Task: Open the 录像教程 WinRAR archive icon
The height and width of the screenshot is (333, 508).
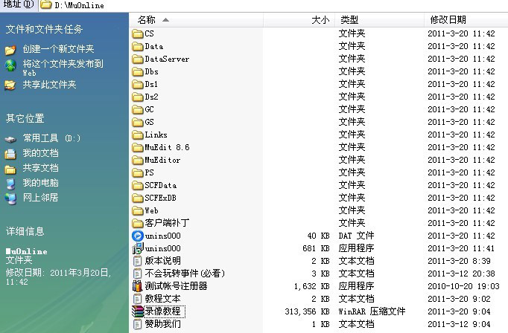Action: (x=137, y=311)
